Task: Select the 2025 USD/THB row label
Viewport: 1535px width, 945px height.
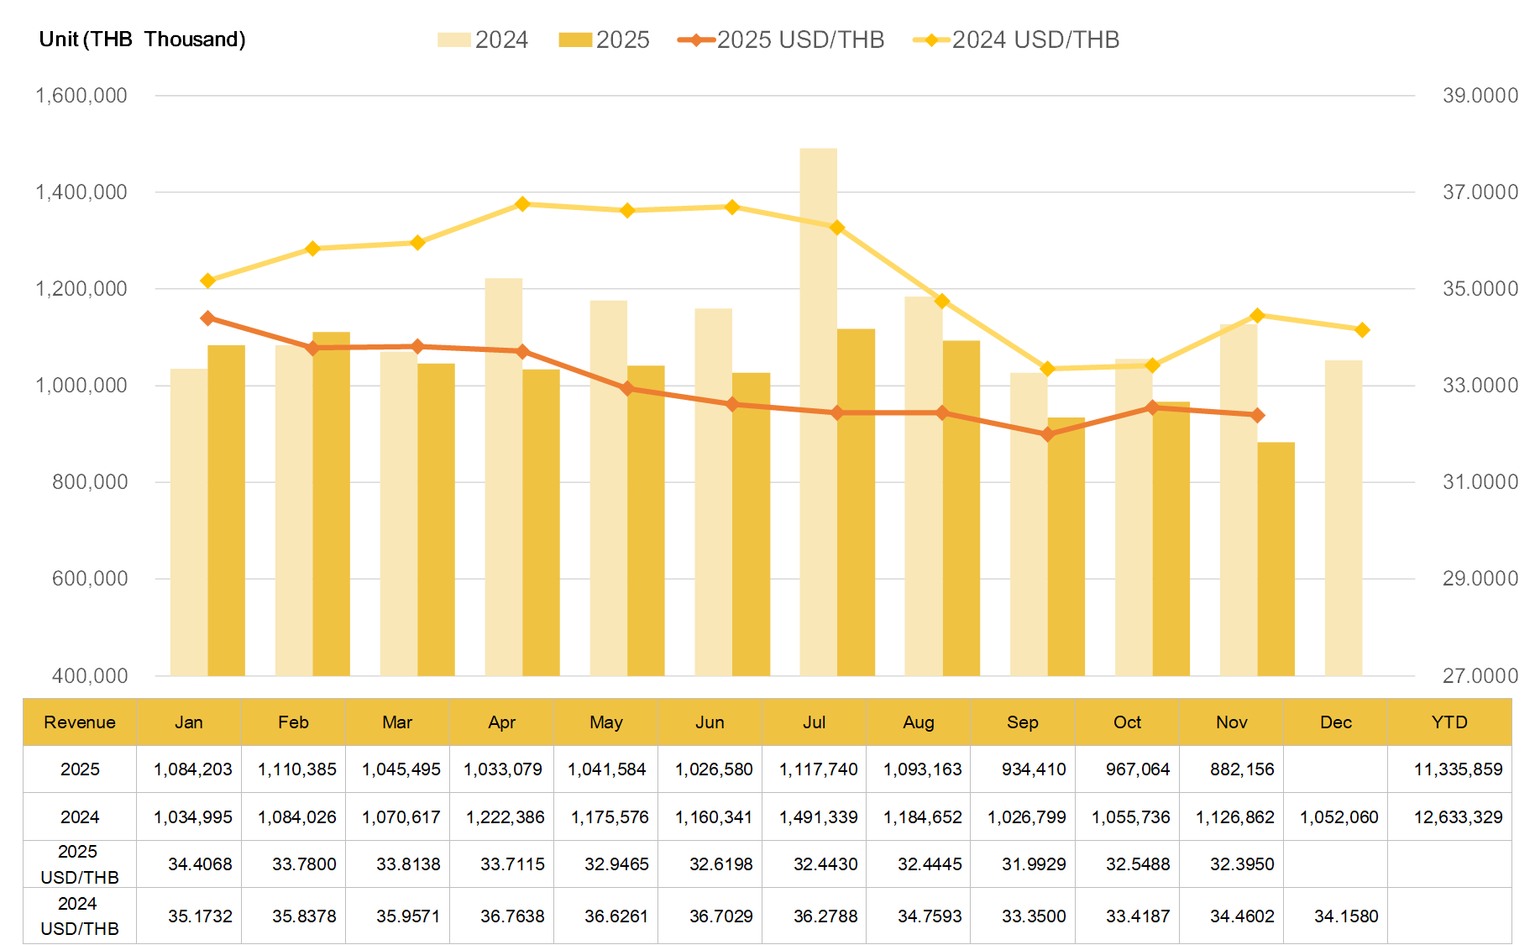Action: [80, 864]
